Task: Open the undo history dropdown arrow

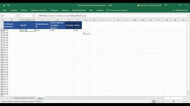Action: [11, 5]
